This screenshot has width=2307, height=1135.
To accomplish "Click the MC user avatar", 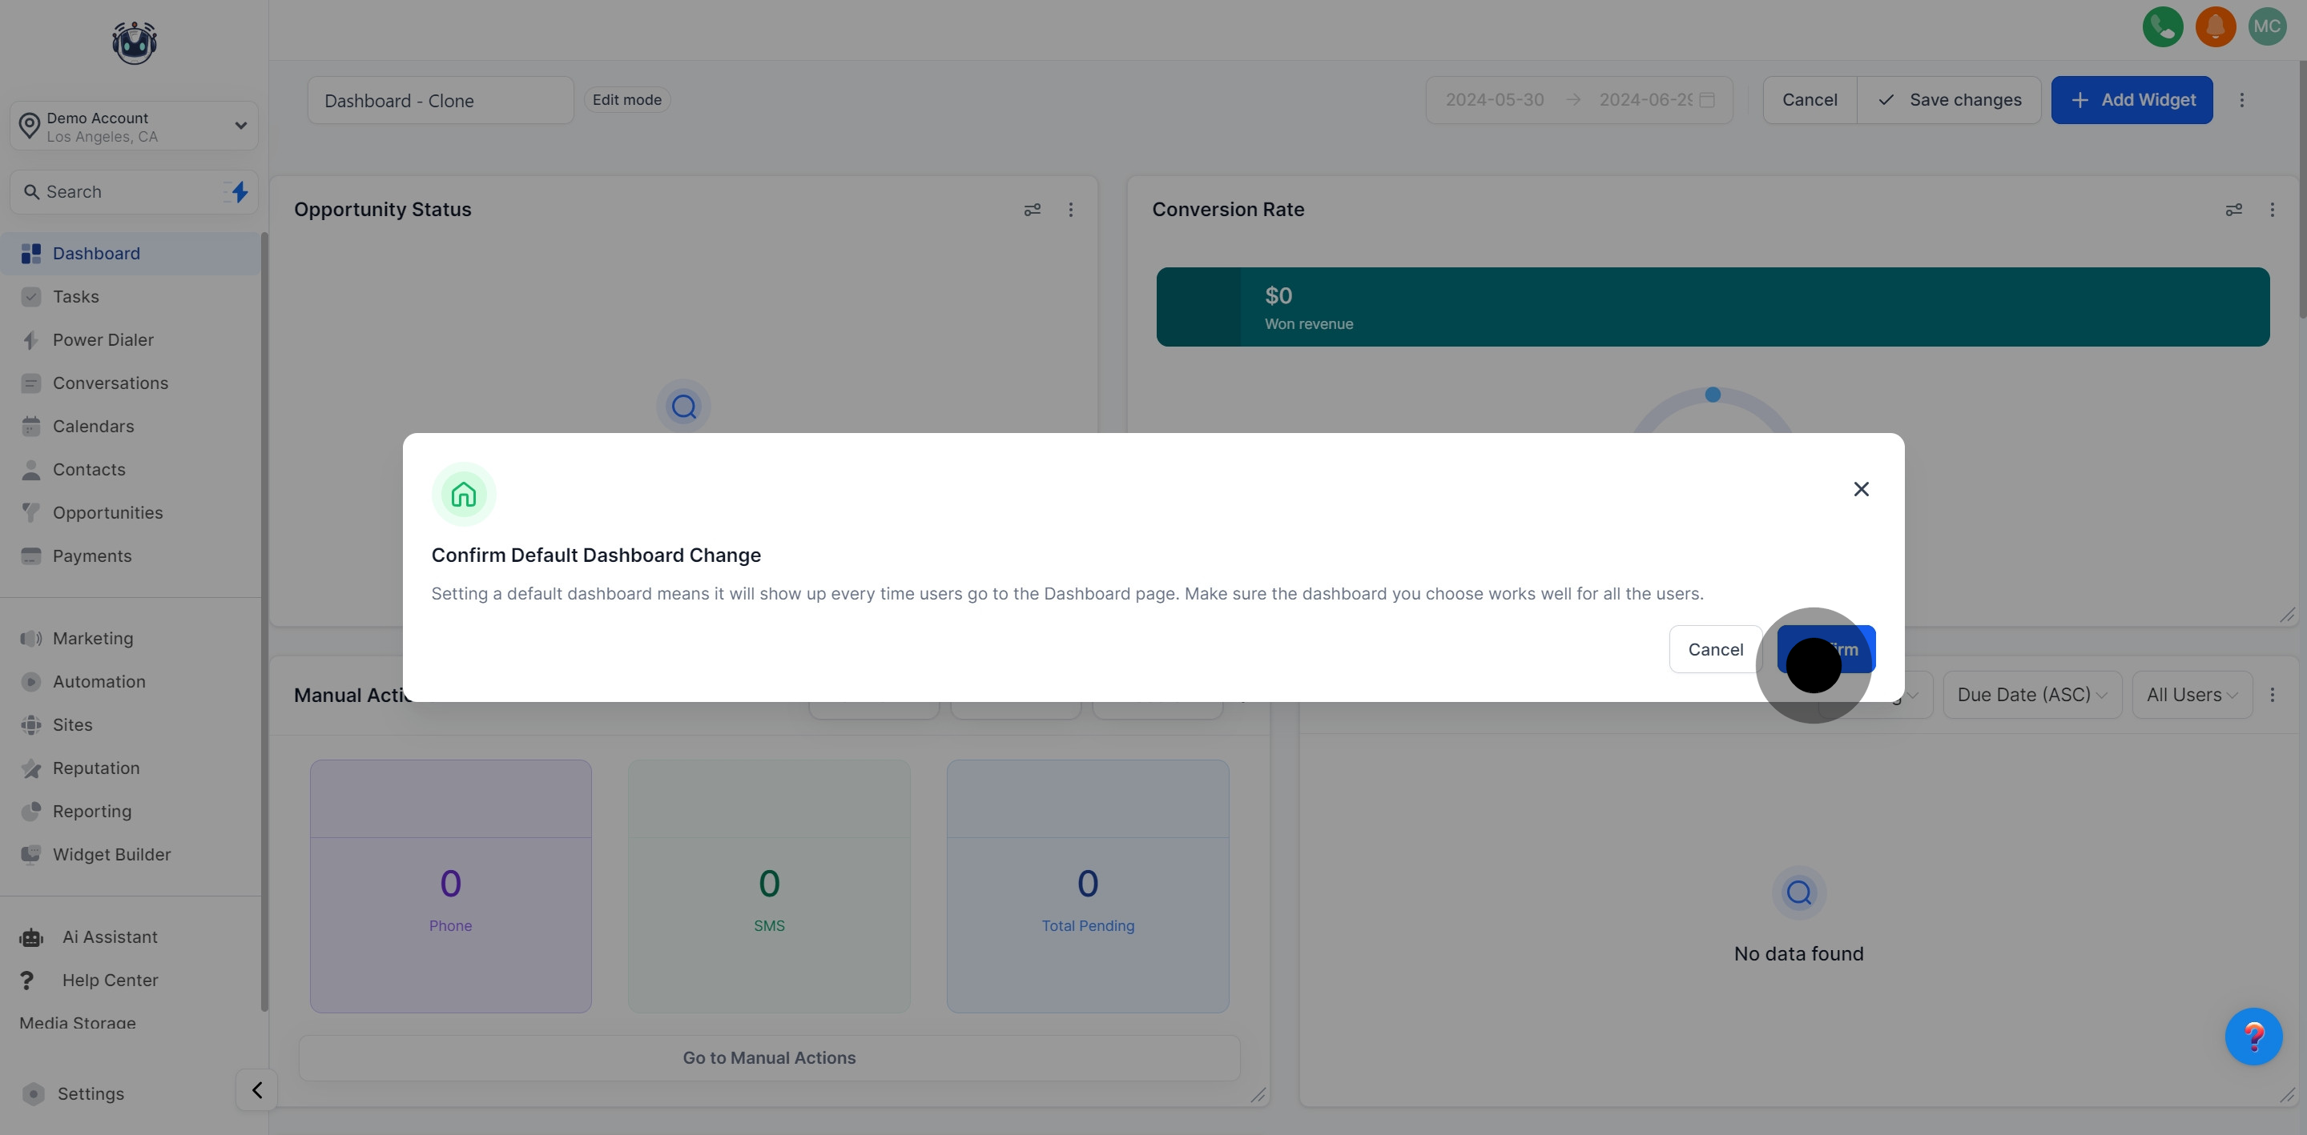I will 2267,27.
